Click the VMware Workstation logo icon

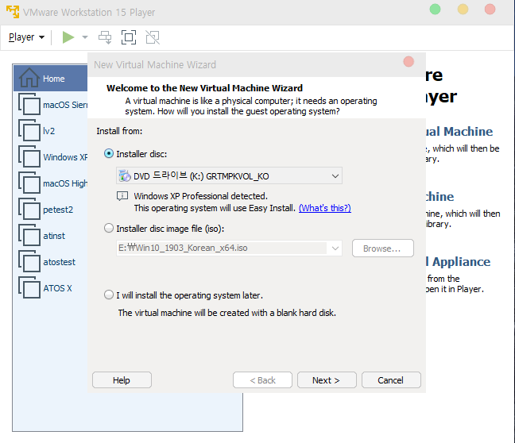[x=13, y=12]
